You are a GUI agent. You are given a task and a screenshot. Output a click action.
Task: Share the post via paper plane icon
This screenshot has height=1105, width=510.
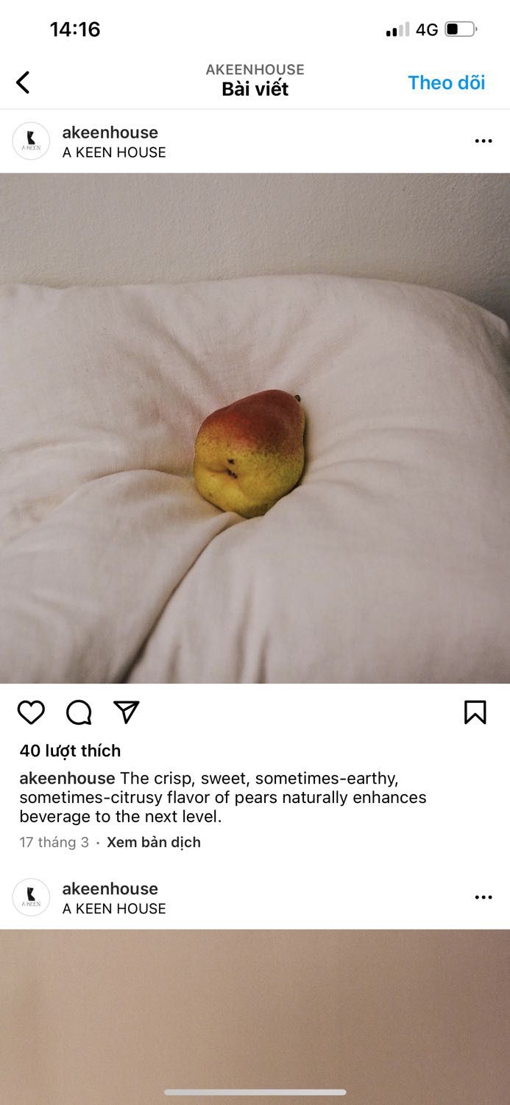pyautogui.click(x=127, y=712)
